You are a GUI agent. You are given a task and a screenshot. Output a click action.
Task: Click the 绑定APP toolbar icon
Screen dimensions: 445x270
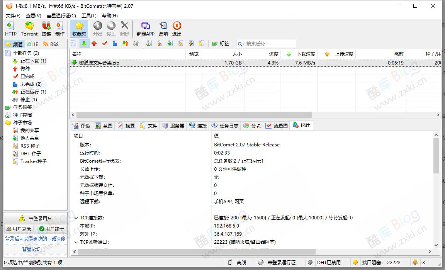click(x=145, y=28)
